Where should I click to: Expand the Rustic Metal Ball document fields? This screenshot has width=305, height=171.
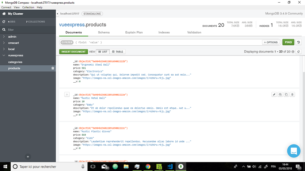tap(67, 94)
